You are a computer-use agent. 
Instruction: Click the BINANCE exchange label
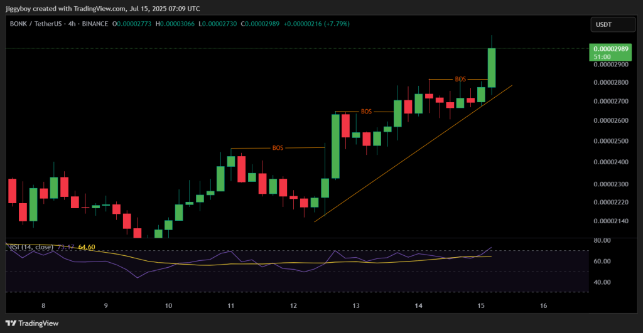point(95,24)
